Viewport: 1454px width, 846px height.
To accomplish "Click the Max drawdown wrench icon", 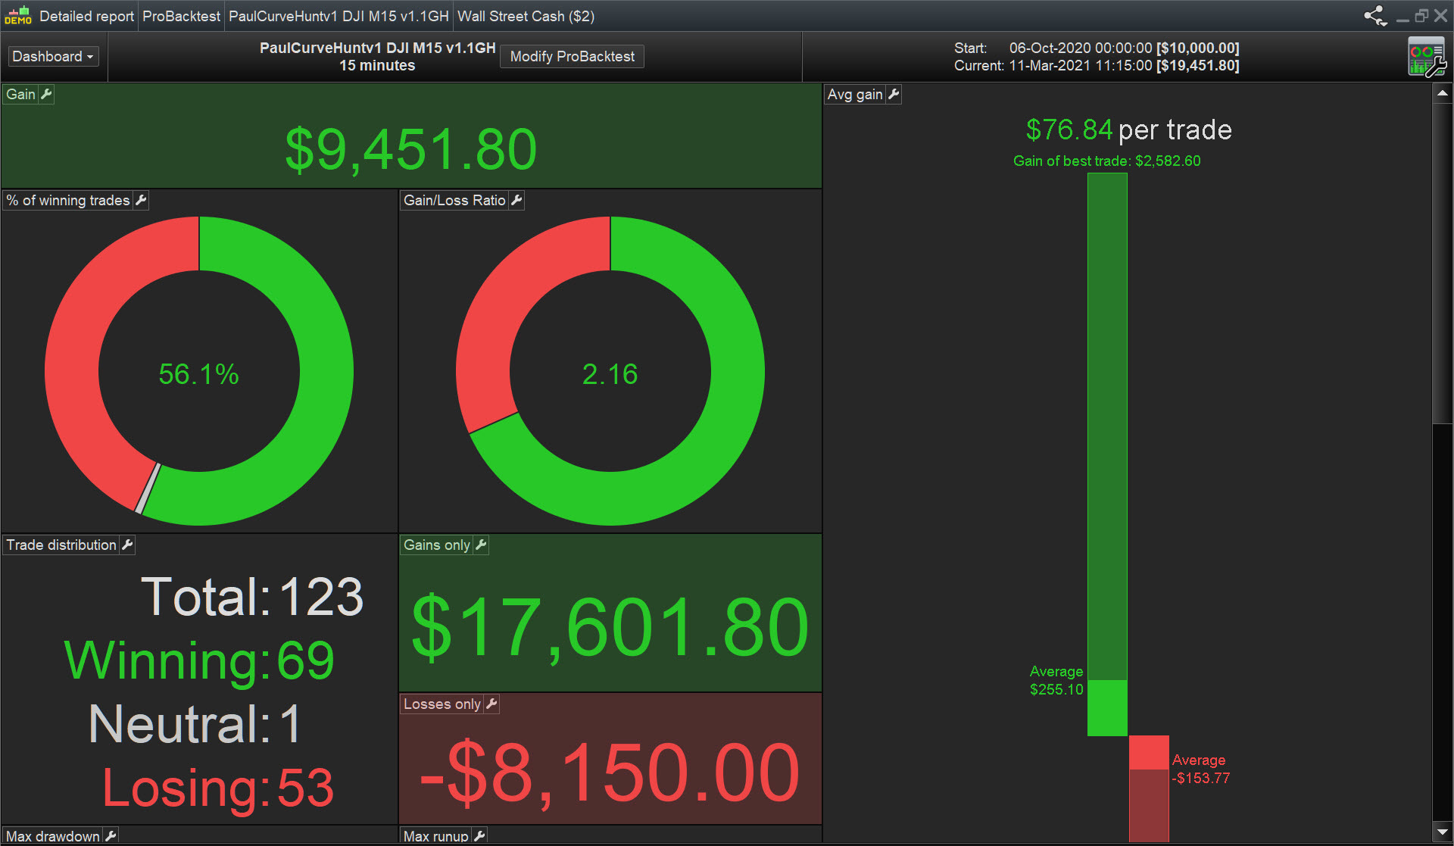I will 111,835.
